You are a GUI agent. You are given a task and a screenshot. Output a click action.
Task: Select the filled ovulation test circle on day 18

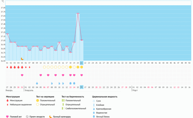tap(70, 67)
